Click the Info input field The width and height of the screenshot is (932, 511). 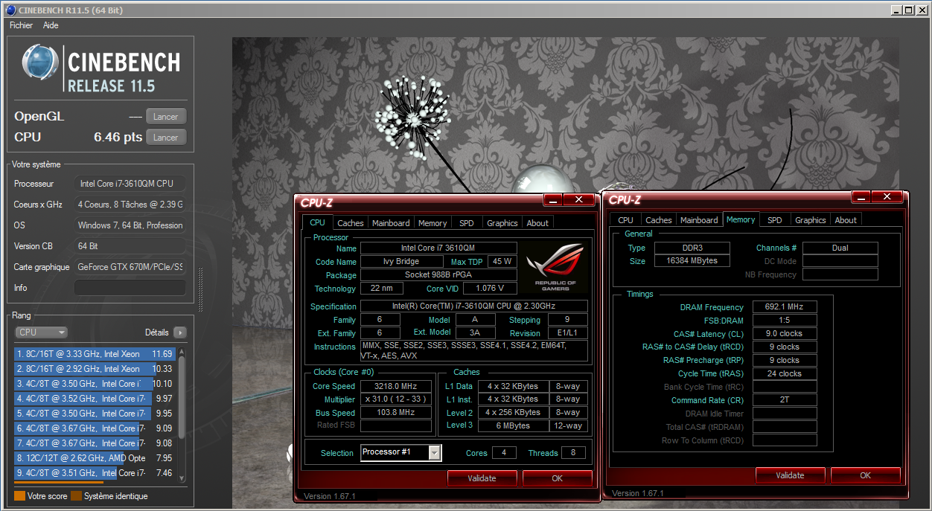(130, 288)
